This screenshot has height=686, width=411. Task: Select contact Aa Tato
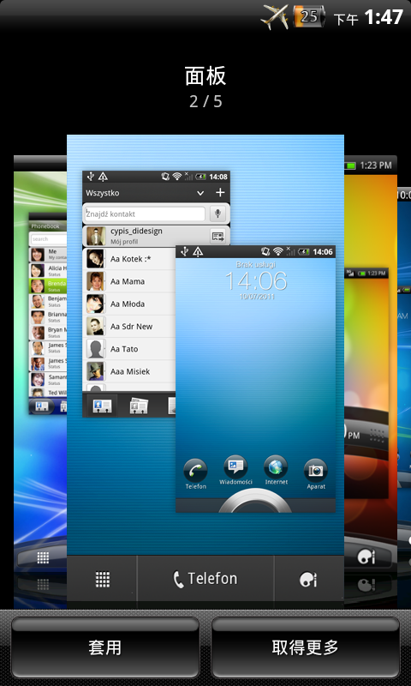click(x=128, y=349)
